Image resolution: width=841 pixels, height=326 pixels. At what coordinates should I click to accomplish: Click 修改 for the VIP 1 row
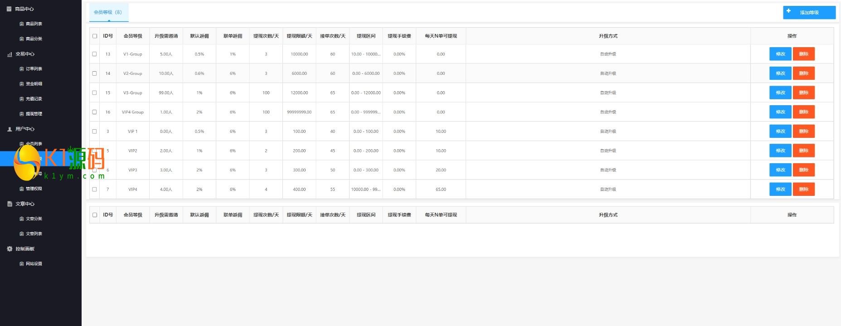pos(780,131)
